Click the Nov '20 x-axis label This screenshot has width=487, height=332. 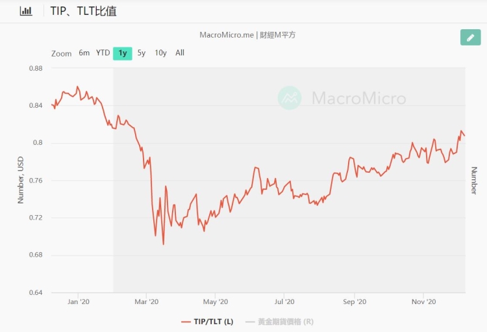423,301
